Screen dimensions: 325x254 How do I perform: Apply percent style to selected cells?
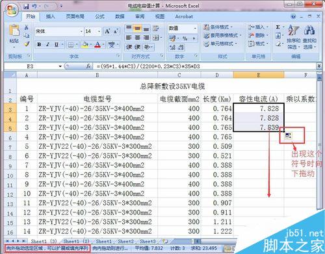pos(185,38)
